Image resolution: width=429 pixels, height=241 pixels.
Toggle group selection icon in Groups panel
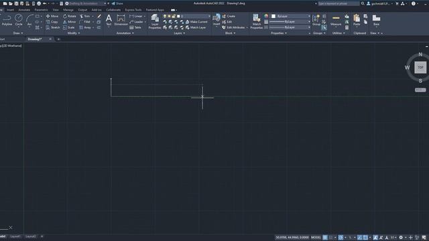click(324, 27)
